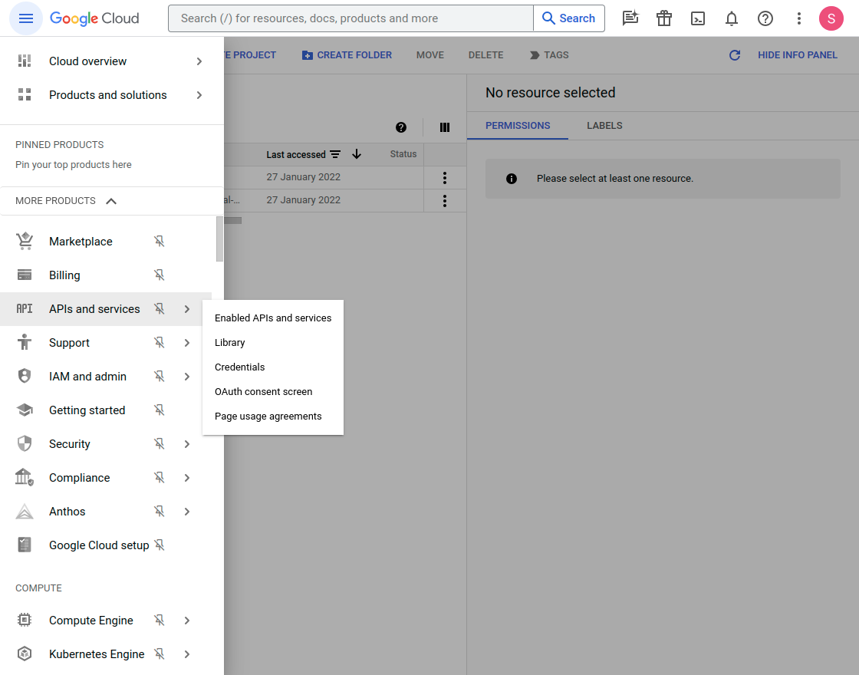859x675 pixels.
Task: Click Create Folder
Action: [347, 55]
